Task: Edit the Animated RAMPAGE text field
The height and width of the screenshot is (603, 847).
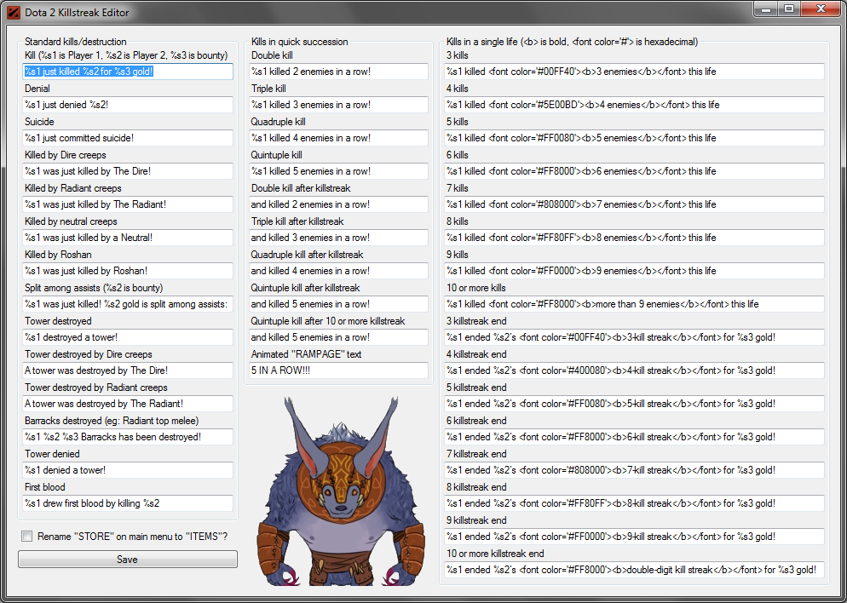Action: 338,370
